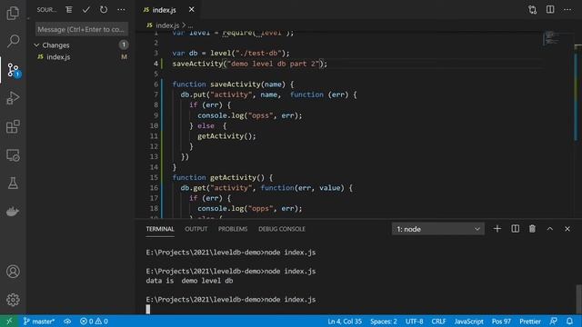Close the terminal panel
The height and width of the screenshot is (327, 582).
[x=567, y=229]
